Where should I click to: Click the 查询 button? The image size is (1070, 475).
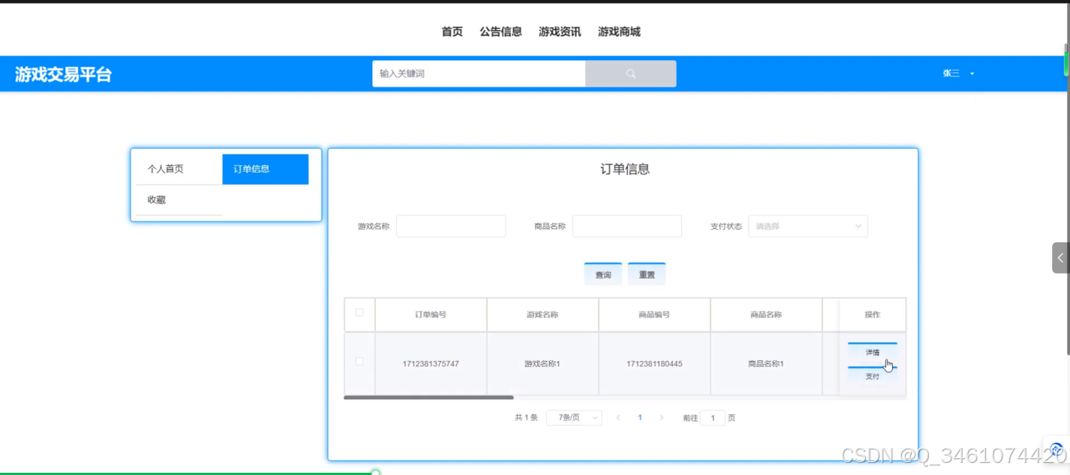pos(603,275)
